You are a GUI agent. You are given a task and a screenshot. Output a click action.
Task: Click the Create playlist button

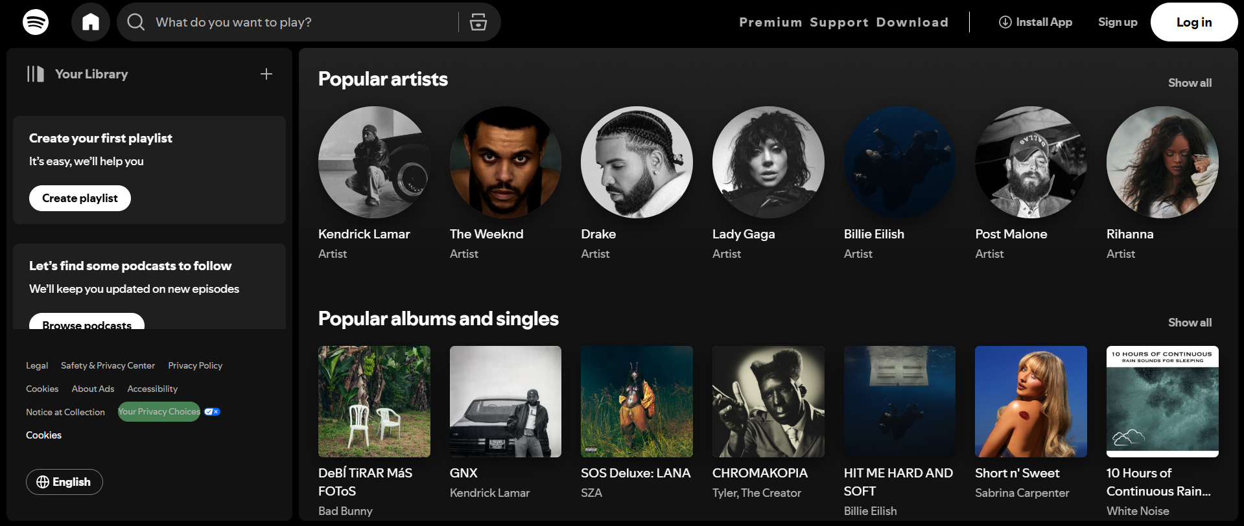[x=80, y=198]
